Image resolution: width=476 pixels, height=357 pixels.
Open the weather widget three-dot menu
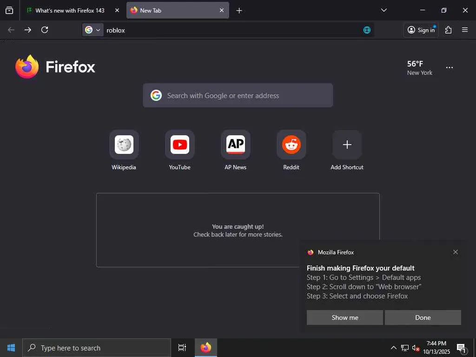point(450,67)
